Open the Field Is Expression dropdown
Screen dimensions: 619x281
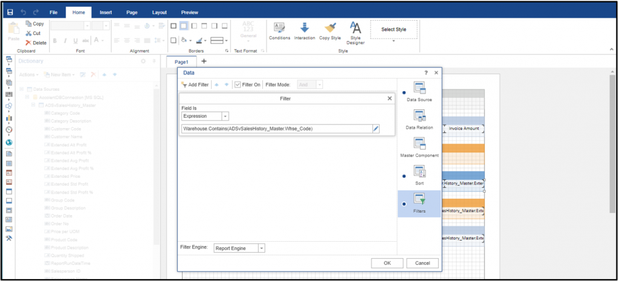coord(225,116)
